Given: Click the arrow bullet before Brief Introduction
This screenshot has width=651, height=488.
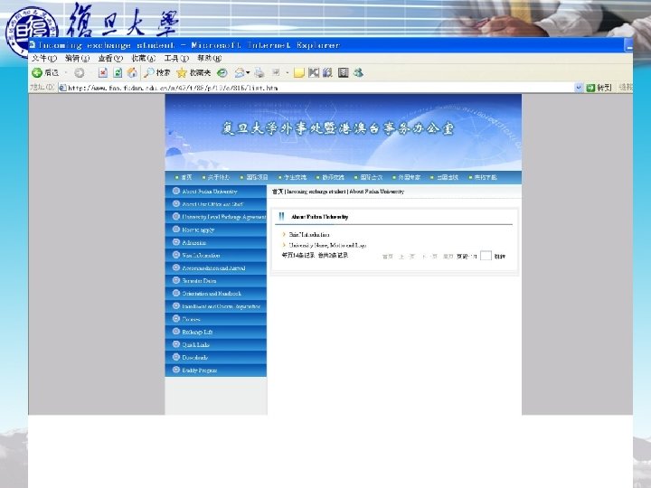Looking at the screenshot, I should pyautogui.click(x=284, y=234).
